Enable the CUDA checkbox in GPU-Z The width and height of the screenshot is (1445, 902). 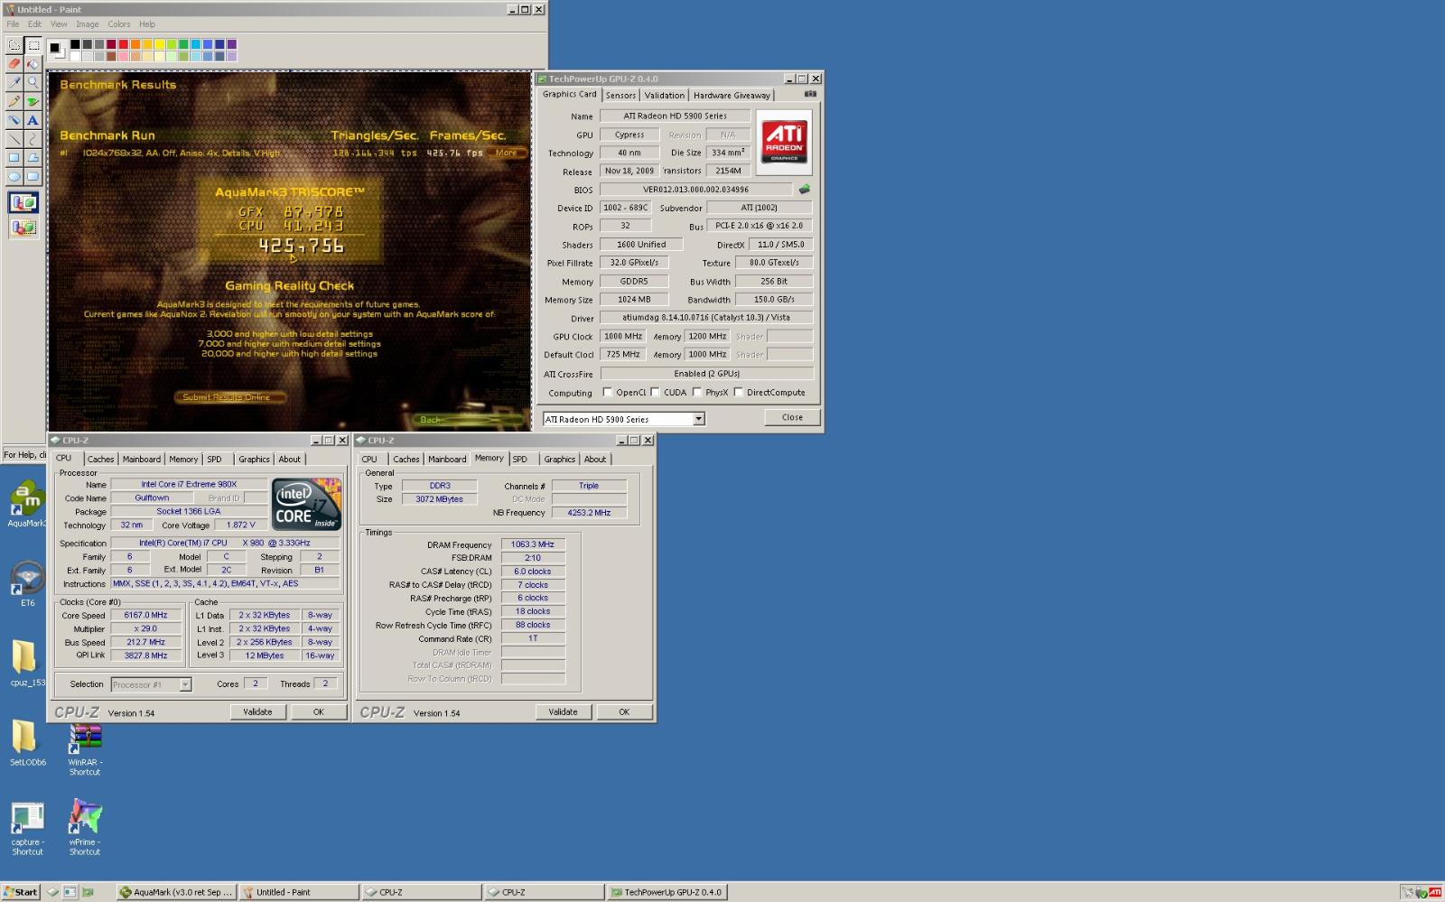tap(655, 392)
